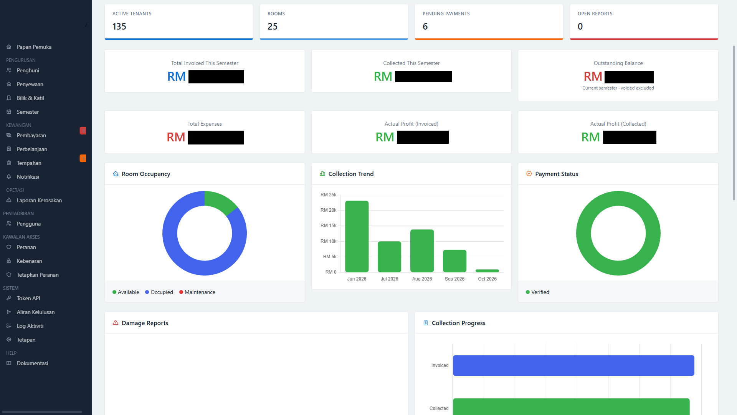Click the sidebar horizontal scrollbar
Screen dimensions: 737x415
[x=42, y=412]
